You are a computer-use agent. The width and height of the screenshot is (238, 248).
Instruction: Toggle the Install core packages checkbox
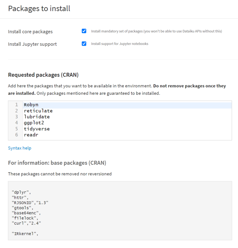pyautogui.click(x=84, y=31)
